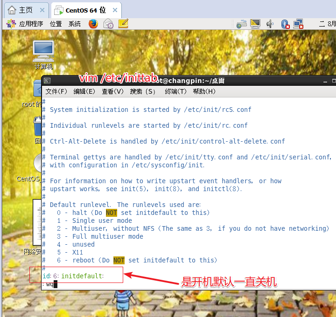Open terminal 编辑(E) menu
Viewport: 336px width, 317px height.
click(x=84, y=92)
